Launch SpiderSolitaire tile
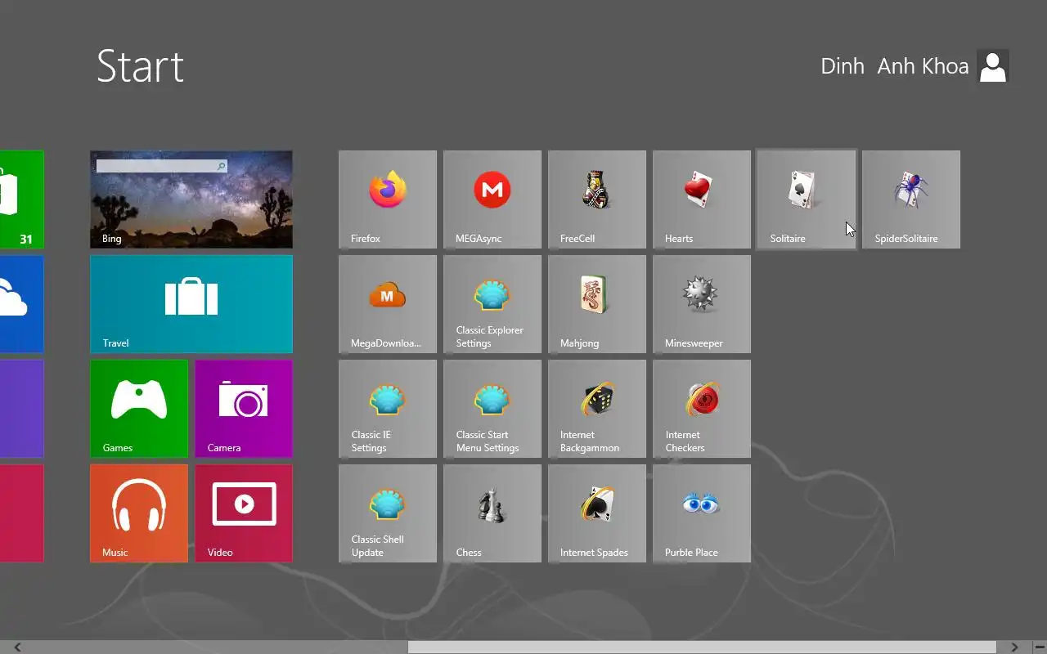This screenshot has height=654, width=1047. 911,199
